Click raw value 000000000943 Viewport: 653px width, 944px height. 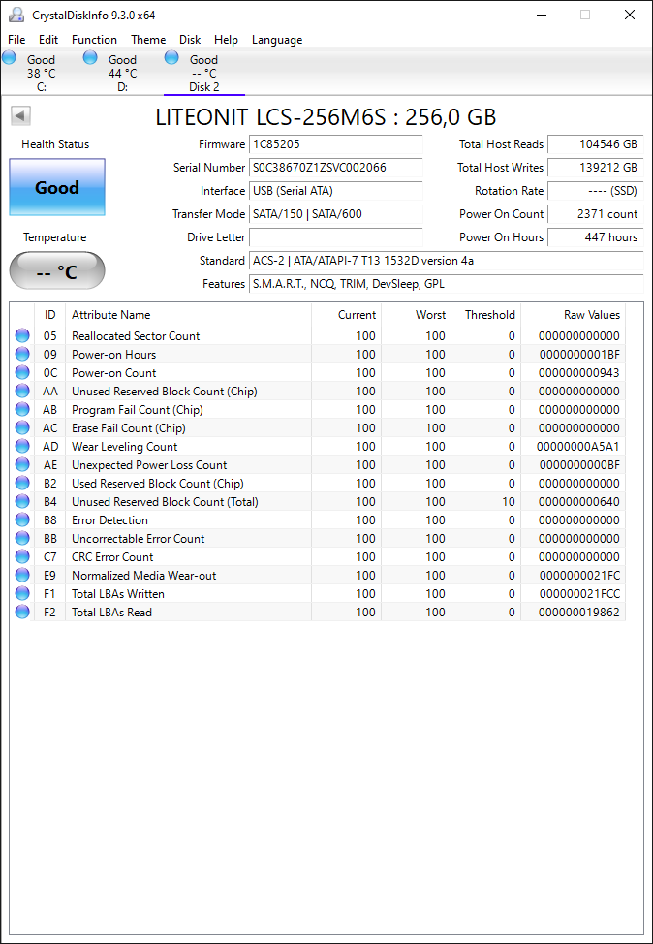pos(578,373)
